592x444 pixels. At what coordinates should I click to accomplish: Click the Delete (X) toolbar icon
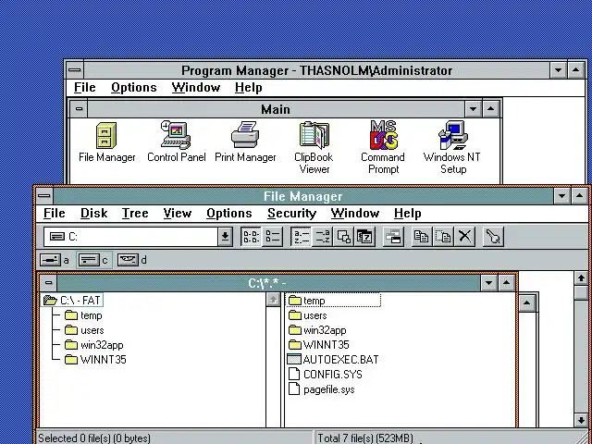pos(464,237)
